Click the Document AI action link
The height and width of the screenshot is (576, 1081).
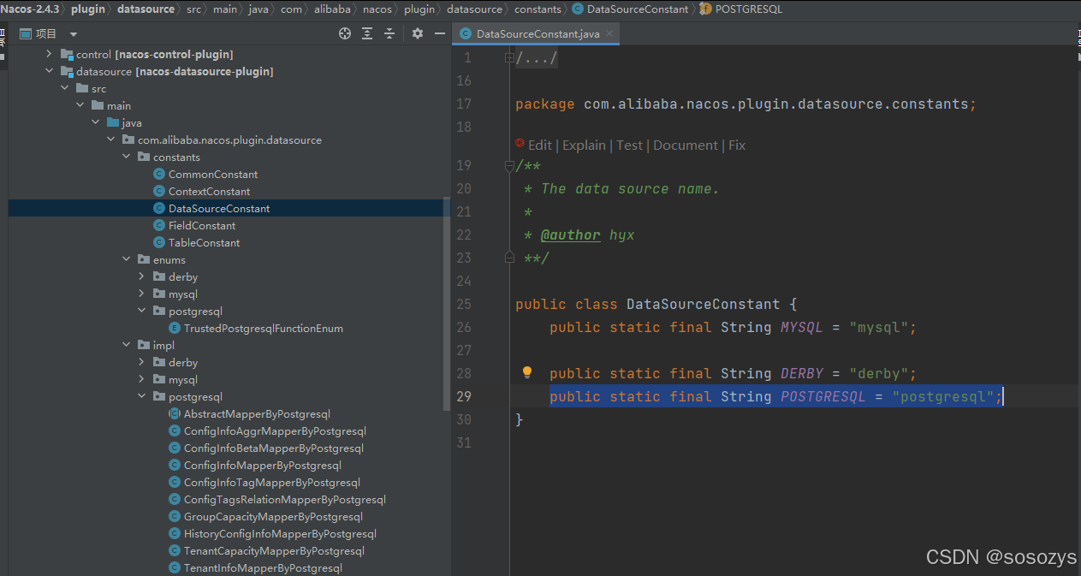pyautogui.click(x=686, y=145)
